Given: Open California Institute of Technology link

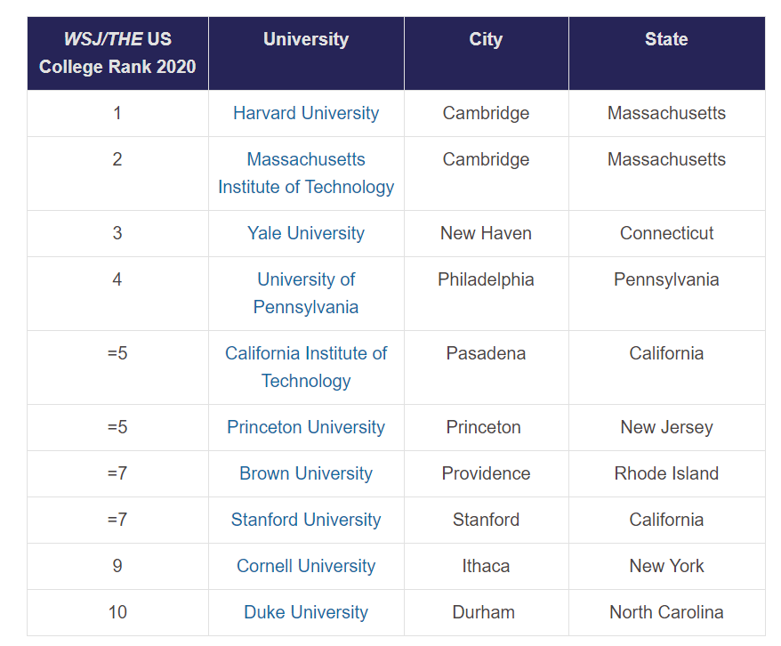Looking at the screenshot, I should point(305,367).
